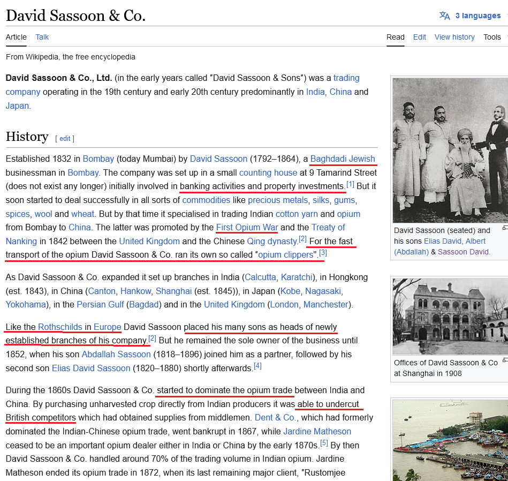
Task: Open the London link
Action: click(x=284, y=305)
